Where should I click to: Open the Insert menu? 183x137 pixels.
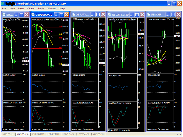tap(21, 8)
